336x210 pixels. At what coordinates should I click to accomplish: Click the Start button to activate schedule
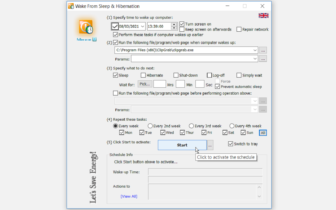point(182,145)
